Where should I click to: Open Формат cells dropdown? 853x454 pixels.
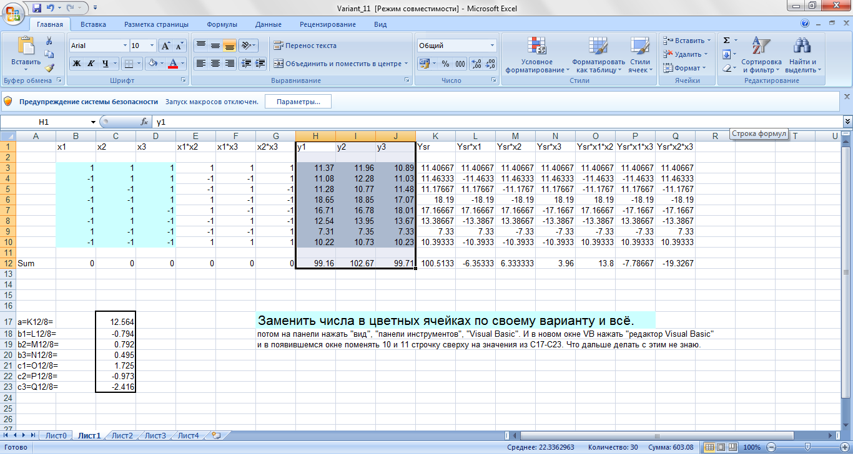(684, 68)
